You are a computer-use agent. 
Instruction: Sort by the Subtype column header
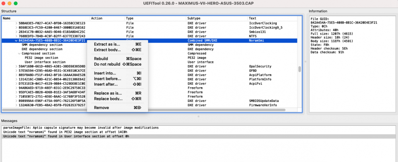[217, 18]
